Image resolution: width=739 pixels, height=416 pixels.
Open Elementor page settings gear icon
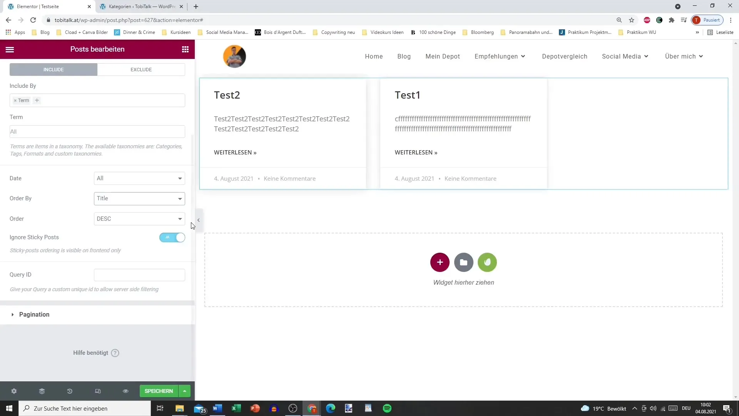(x=14, y=391)
